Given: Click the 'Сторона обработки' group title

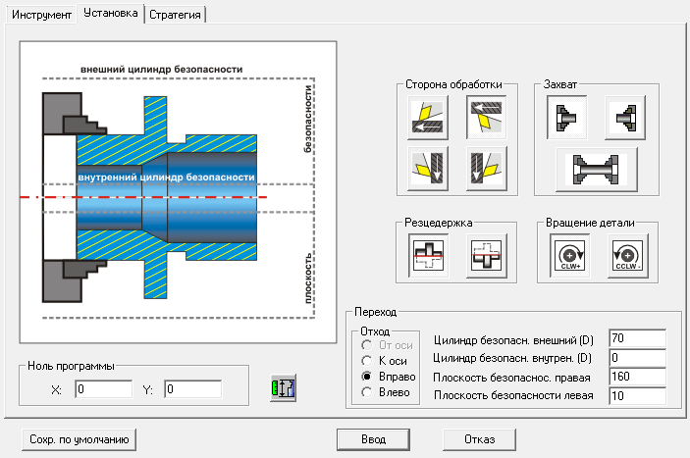Looking at the screenshot, I should tap(453, 84).
